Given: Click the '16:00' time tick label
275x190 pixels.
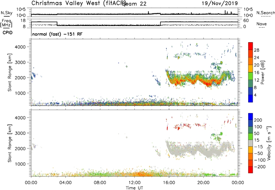Looking at the screenshot, I should click(x=169, y=183).
